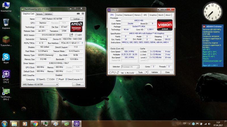The image size is (227, 127).
Task: Click the AMD Vision logo in CPU-Z
Action: tap(165, 25)
